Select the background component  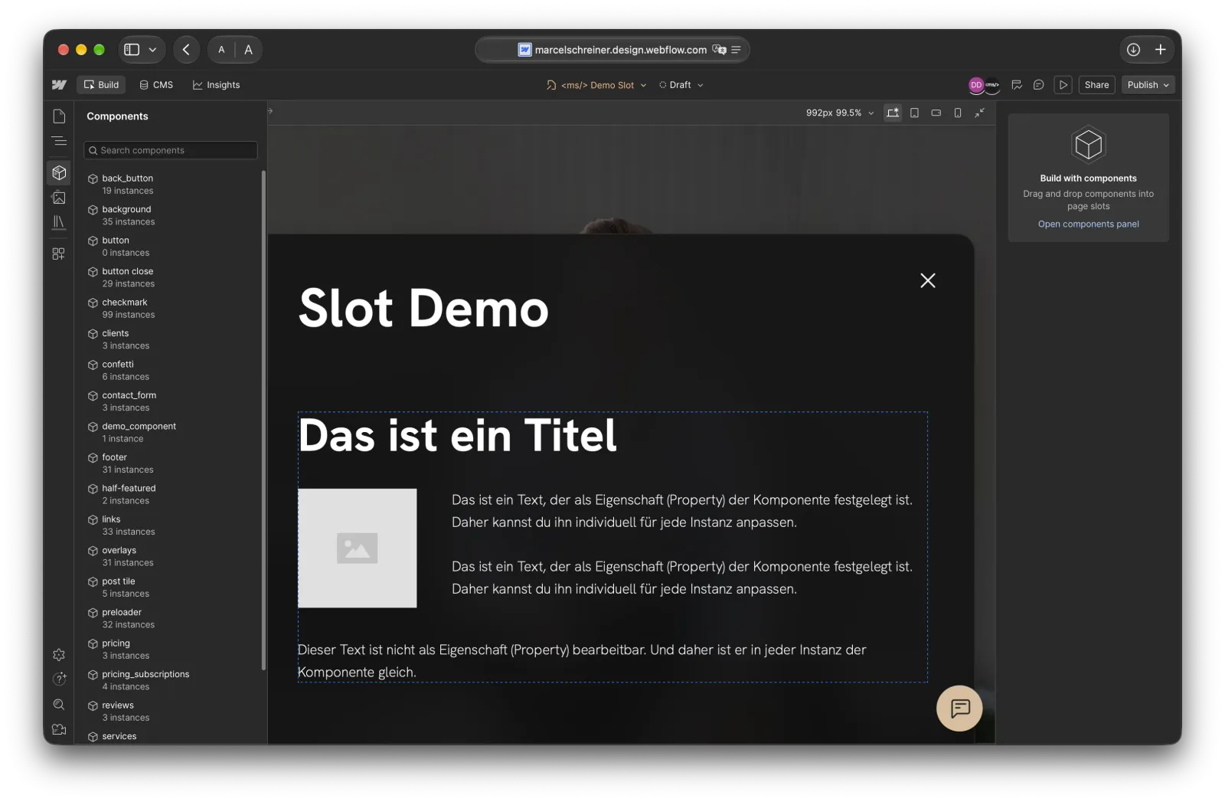point(170,215)
